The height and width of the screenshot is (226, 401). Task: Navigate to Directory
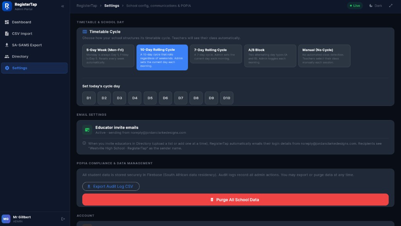pos(34,56)
